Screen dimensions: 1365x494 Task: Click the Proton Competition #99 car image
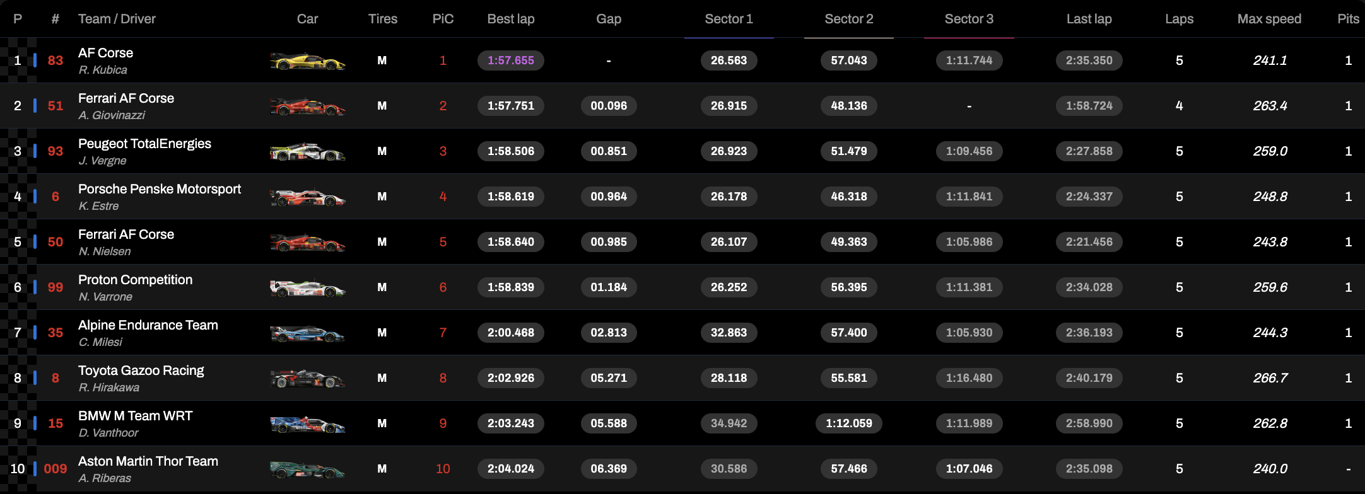coord(308,288)
